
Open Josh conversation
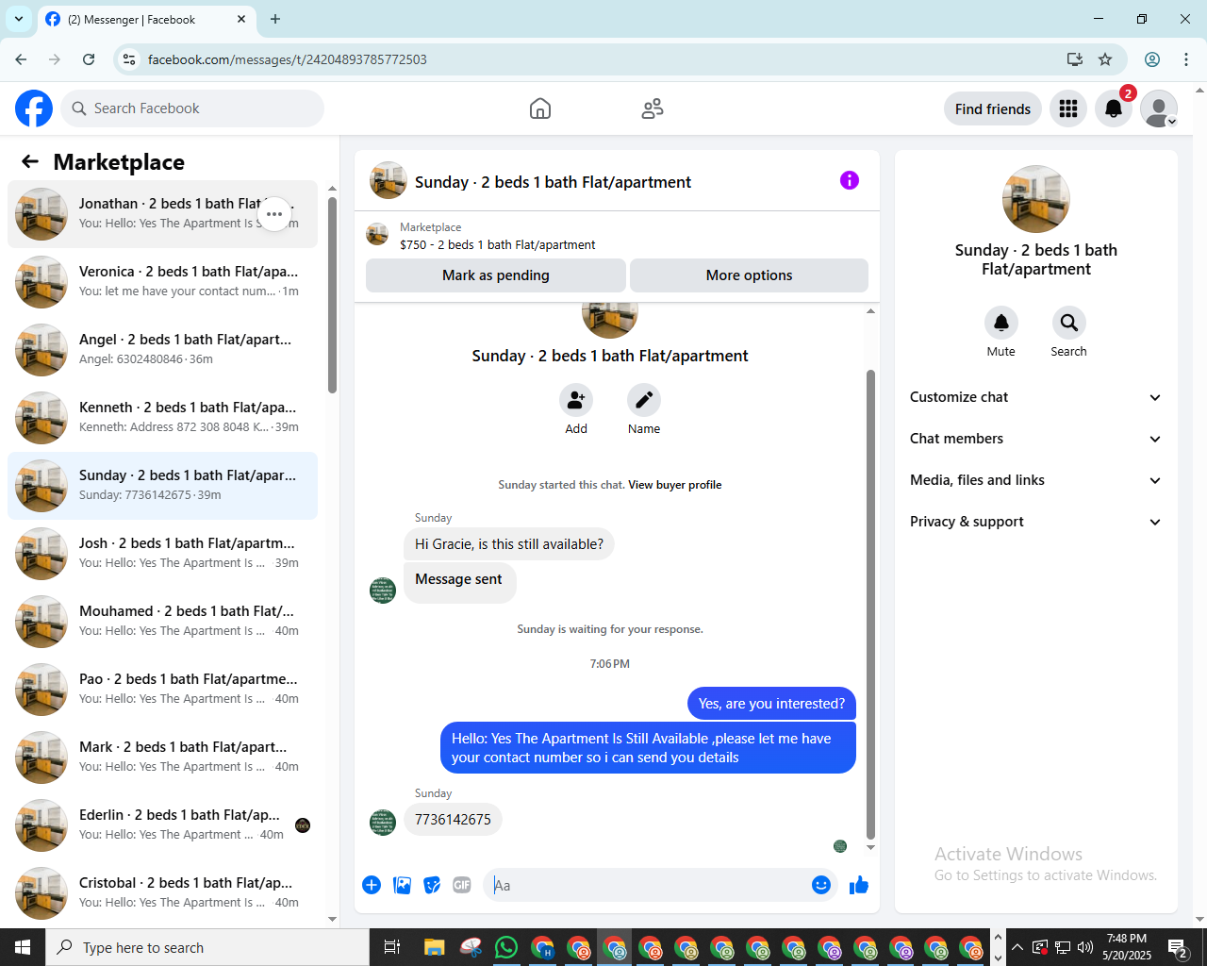[162, 554]
